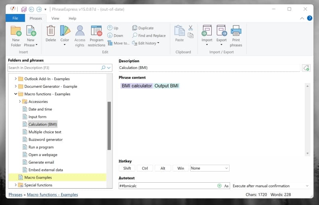Toggle the Win hotkey modifier
This screenshot has height=205, width=319.
pos(181,168)
